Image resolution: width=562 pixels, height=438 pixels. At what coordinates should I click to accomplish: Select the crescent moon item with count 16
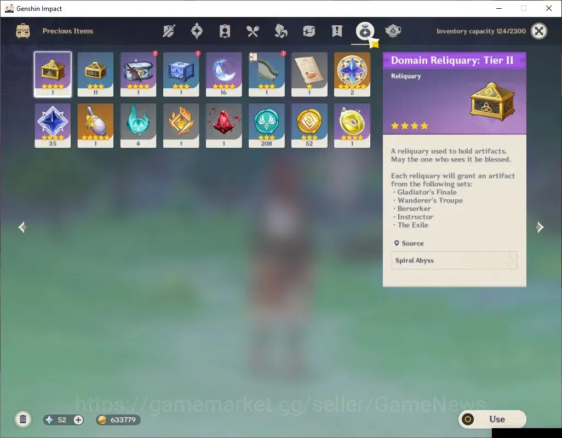(223, 74)
